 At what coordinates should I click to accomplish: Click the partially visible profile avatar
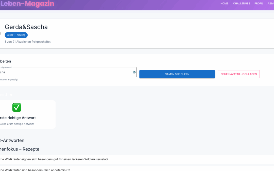tap(0, 33)
